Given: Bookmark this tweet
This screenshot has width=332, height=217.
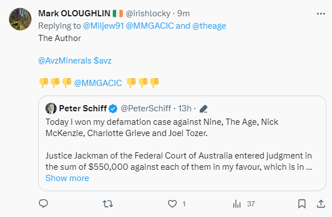Looking at the screenshot, I should tap(302, 204).
